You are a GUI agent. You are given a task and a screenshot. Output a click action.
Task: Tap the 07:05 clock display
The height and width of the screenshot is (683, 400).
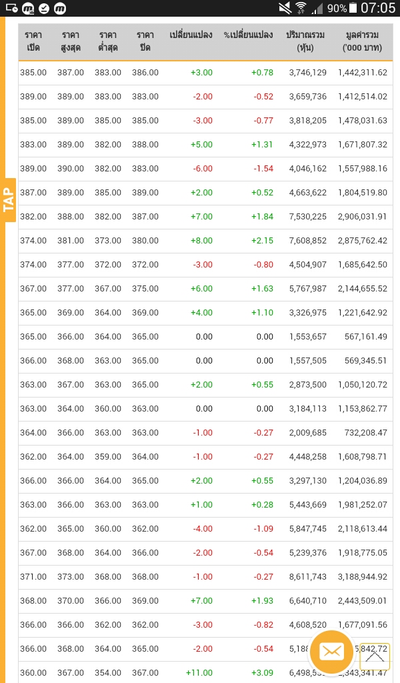point(377,9)
